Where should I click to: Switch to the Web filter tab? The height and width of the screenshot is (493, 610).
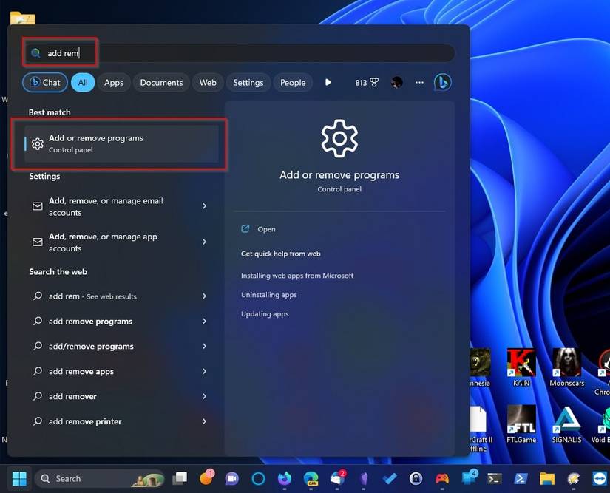click(x=208, y=83)
